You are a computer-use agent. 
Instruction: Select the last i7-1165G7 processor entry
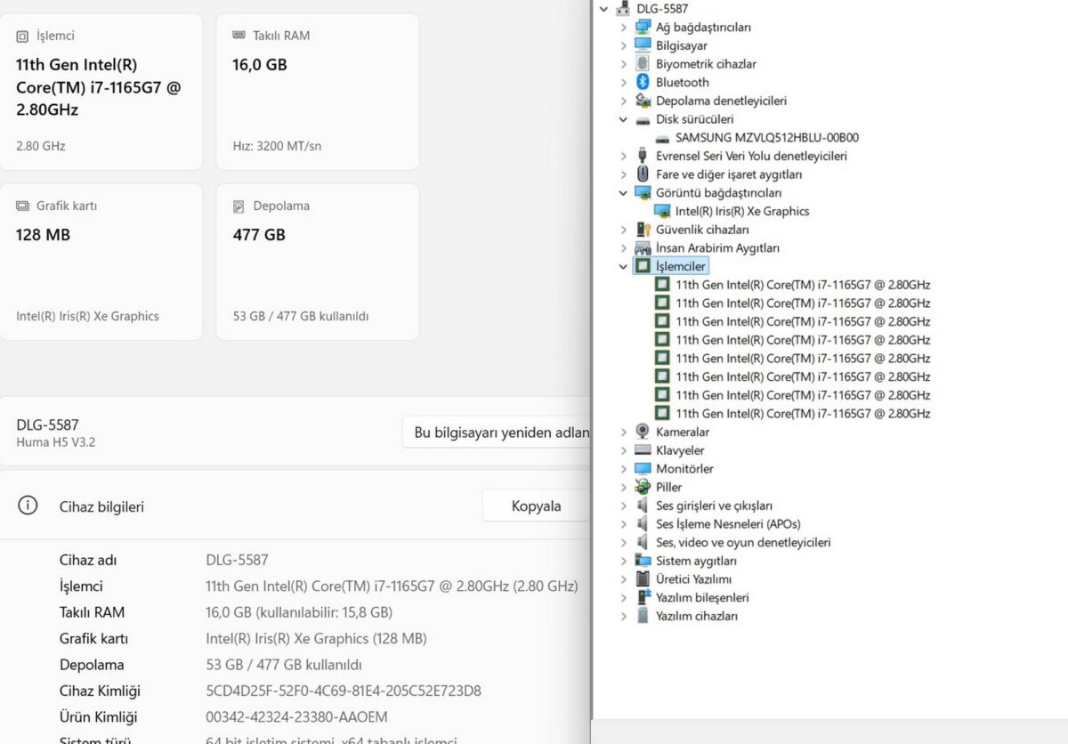[803, 414]
